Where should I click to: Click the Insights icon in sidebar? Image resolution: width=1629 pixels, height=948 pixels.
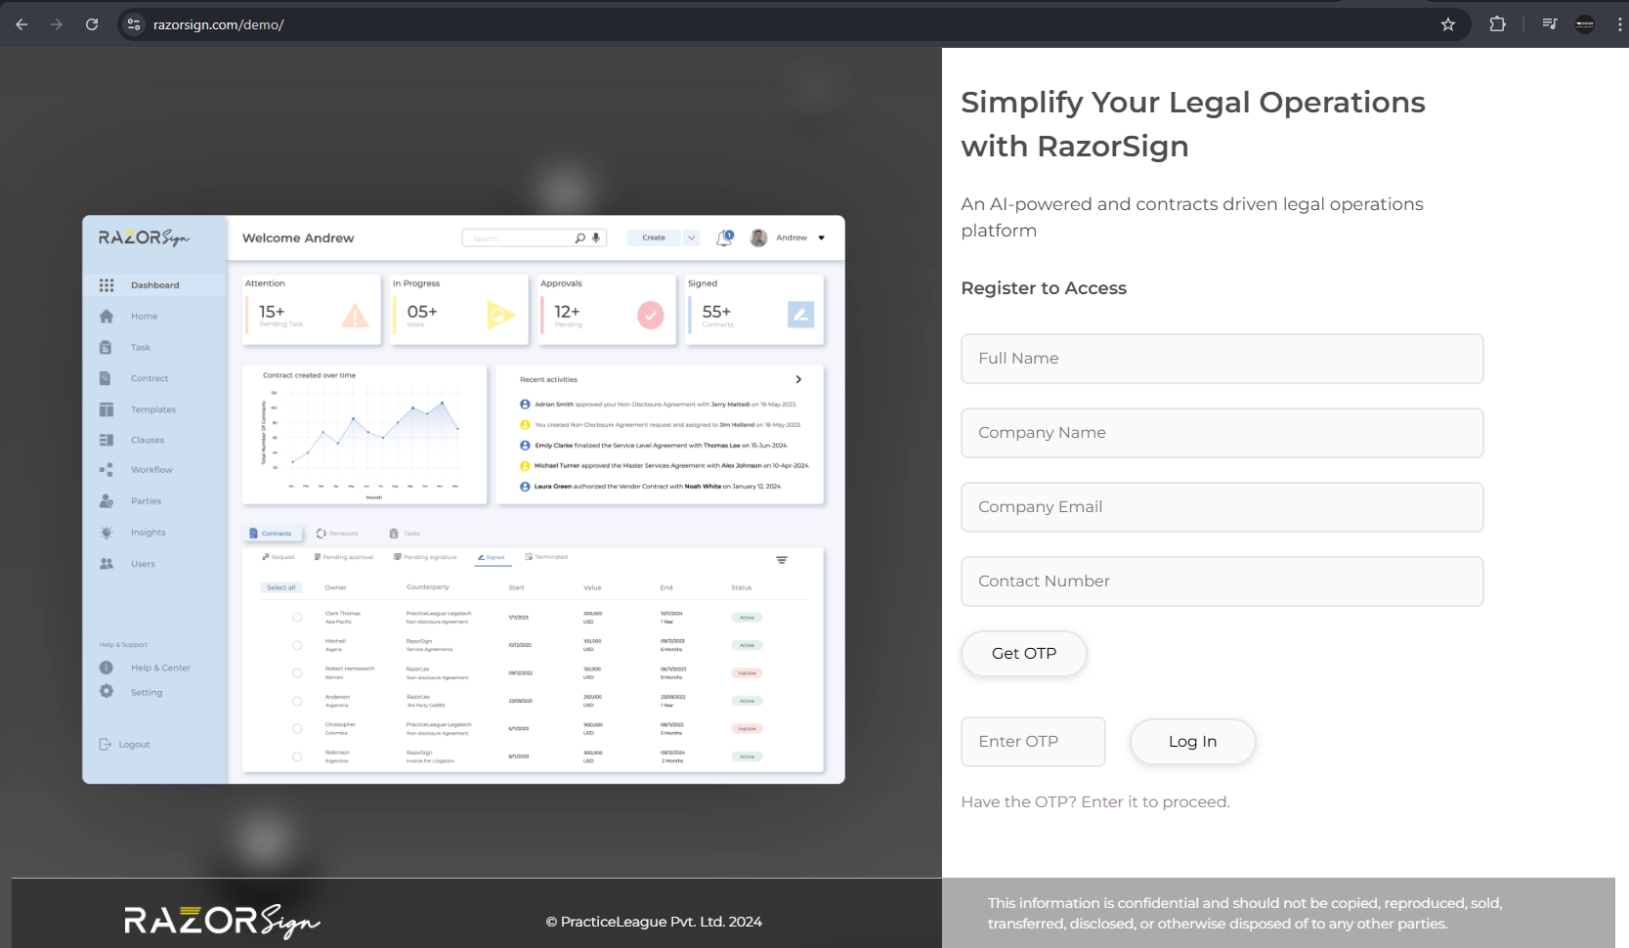pyautogui.click(x=107, y=533)
